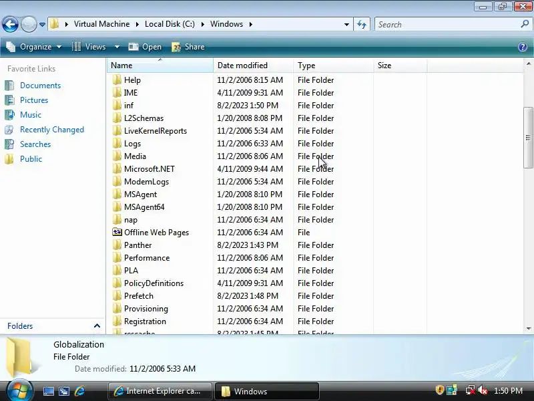Select the L2Schemas folder icon
534x401 pixels.
117,118
